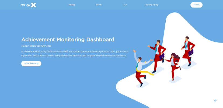Click the purple bag held by center man

162,57
